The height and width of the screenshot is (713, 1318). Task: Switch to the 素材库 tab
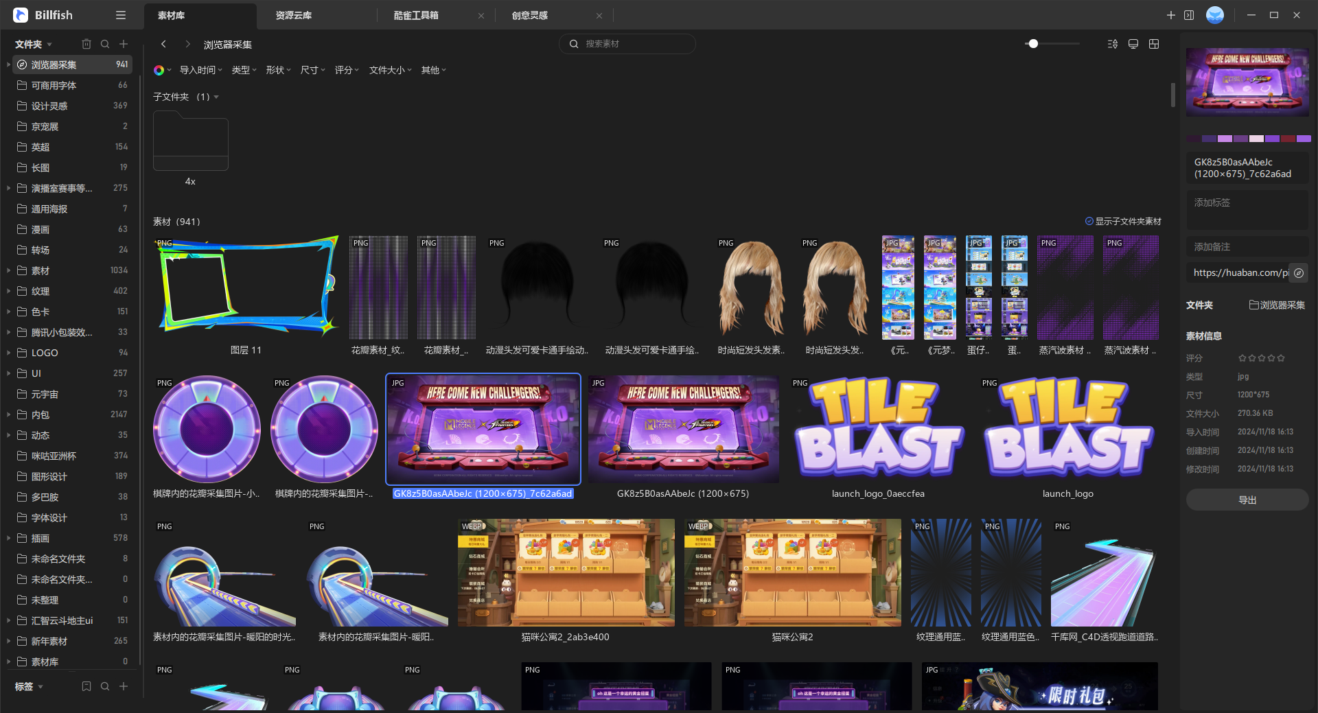coord(200,15)
